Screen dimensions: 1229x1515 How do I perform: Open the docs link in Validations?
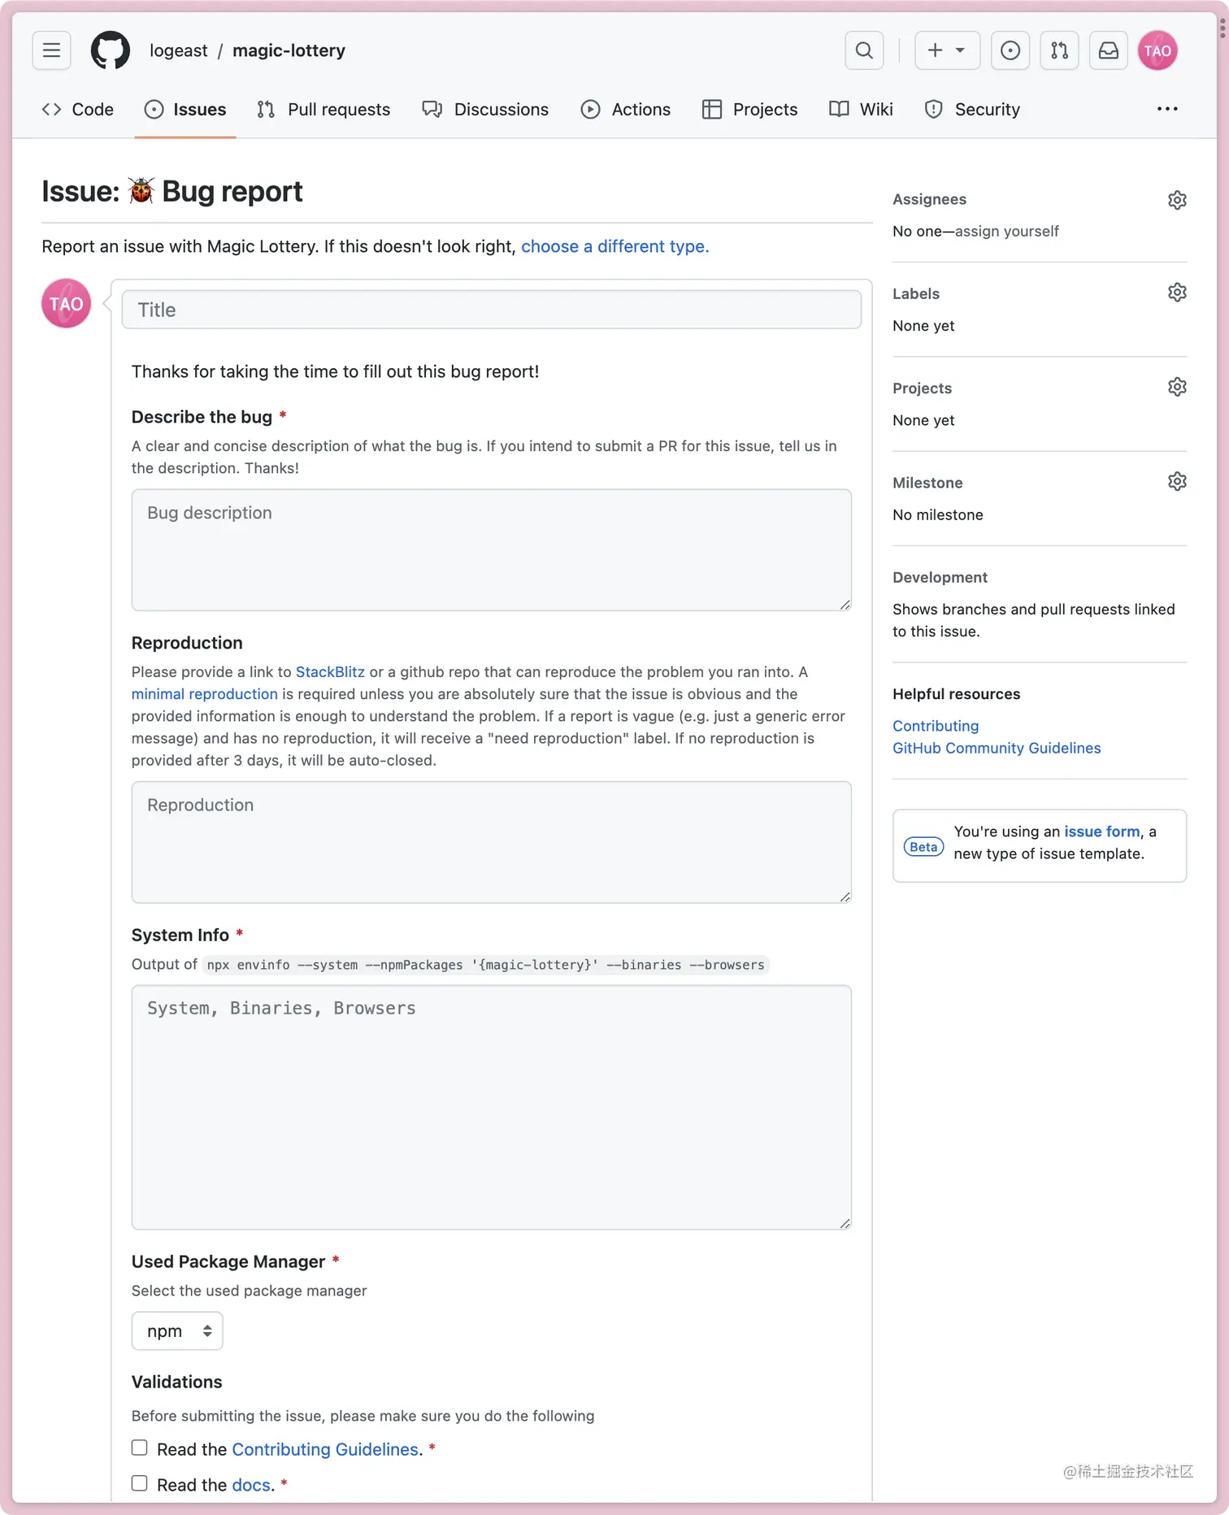[x=251, y=1485]
